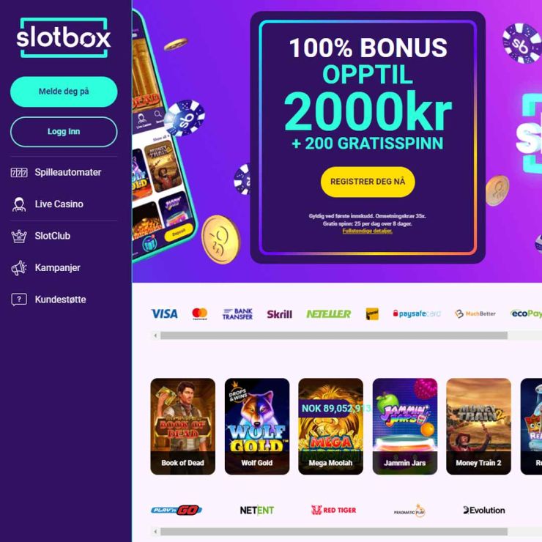The height and width of the screenshot is (542, 542).
Task: Click the left arrow of the payment methods scrollbar
Action: 155,335
